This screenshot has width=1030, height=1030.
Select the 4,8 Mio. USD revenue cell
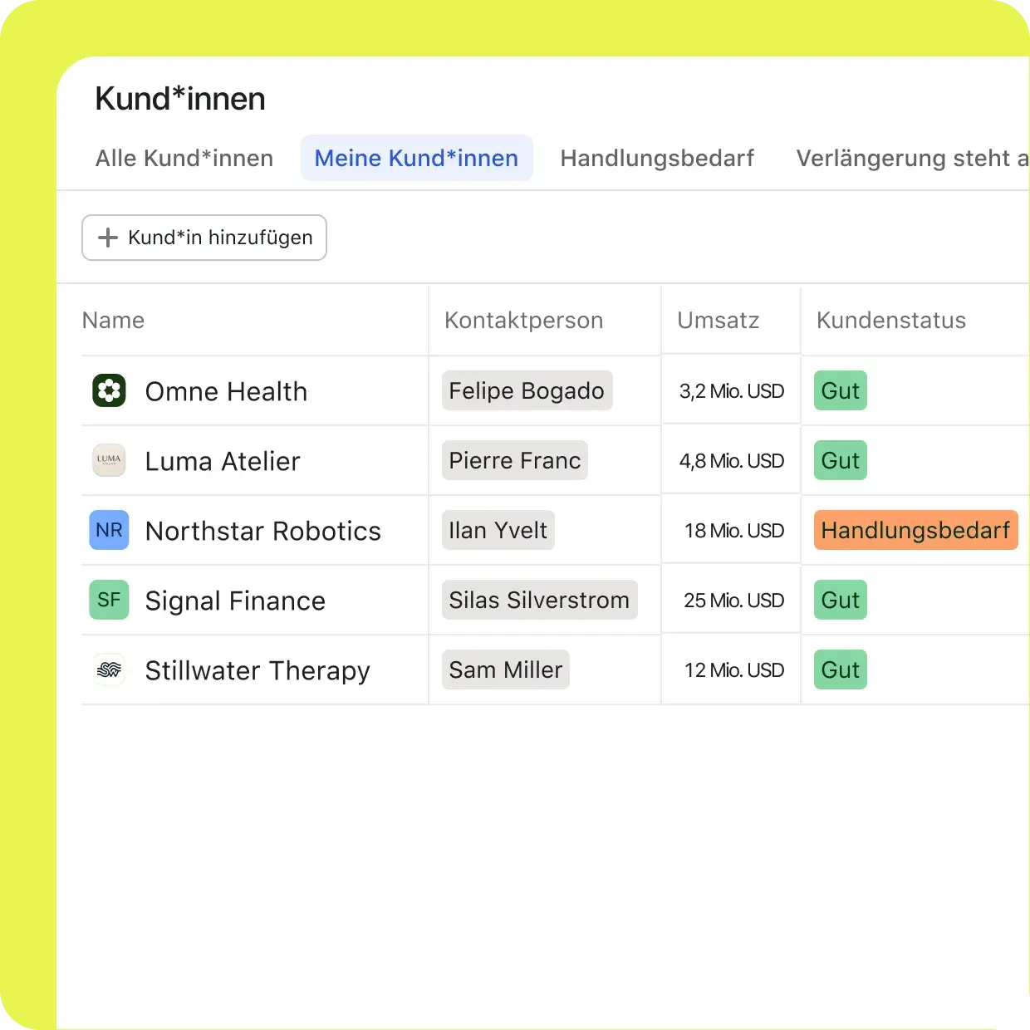pos(732,461)
